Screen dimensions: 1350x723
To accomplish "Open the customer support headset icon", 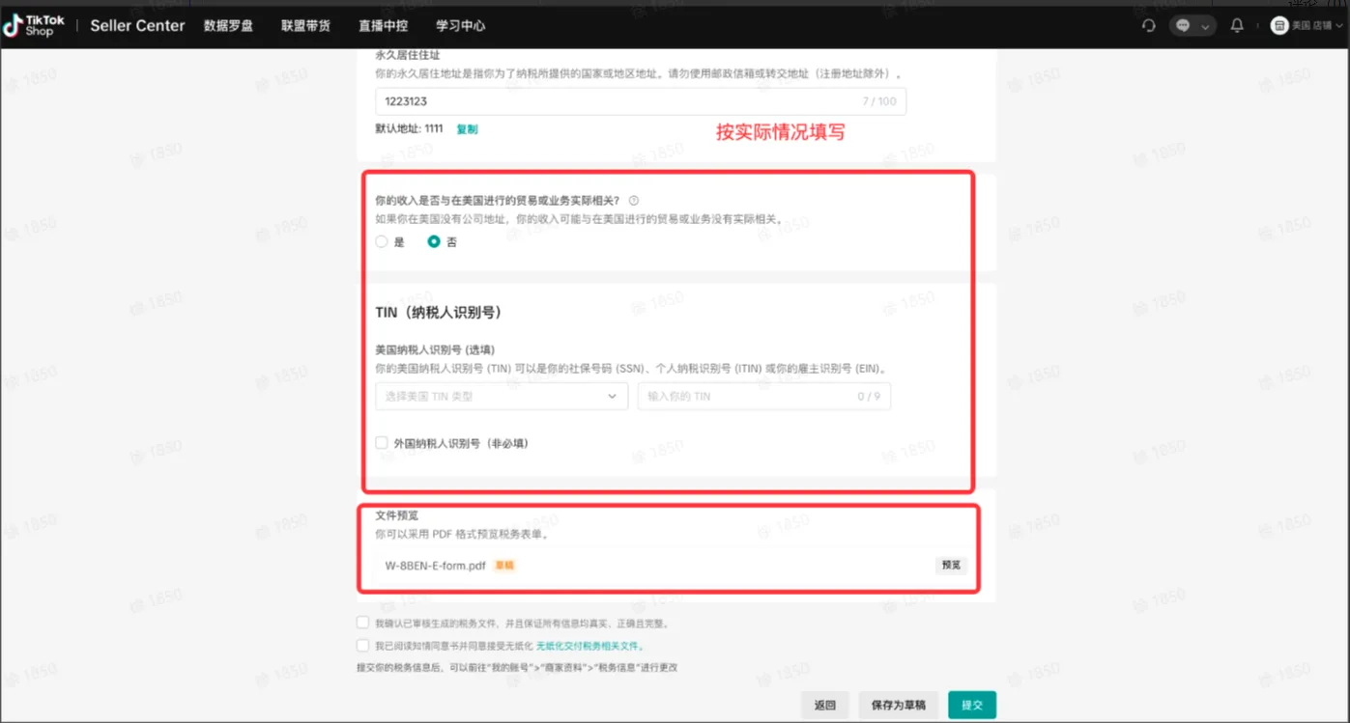I will click(1149, 26).
